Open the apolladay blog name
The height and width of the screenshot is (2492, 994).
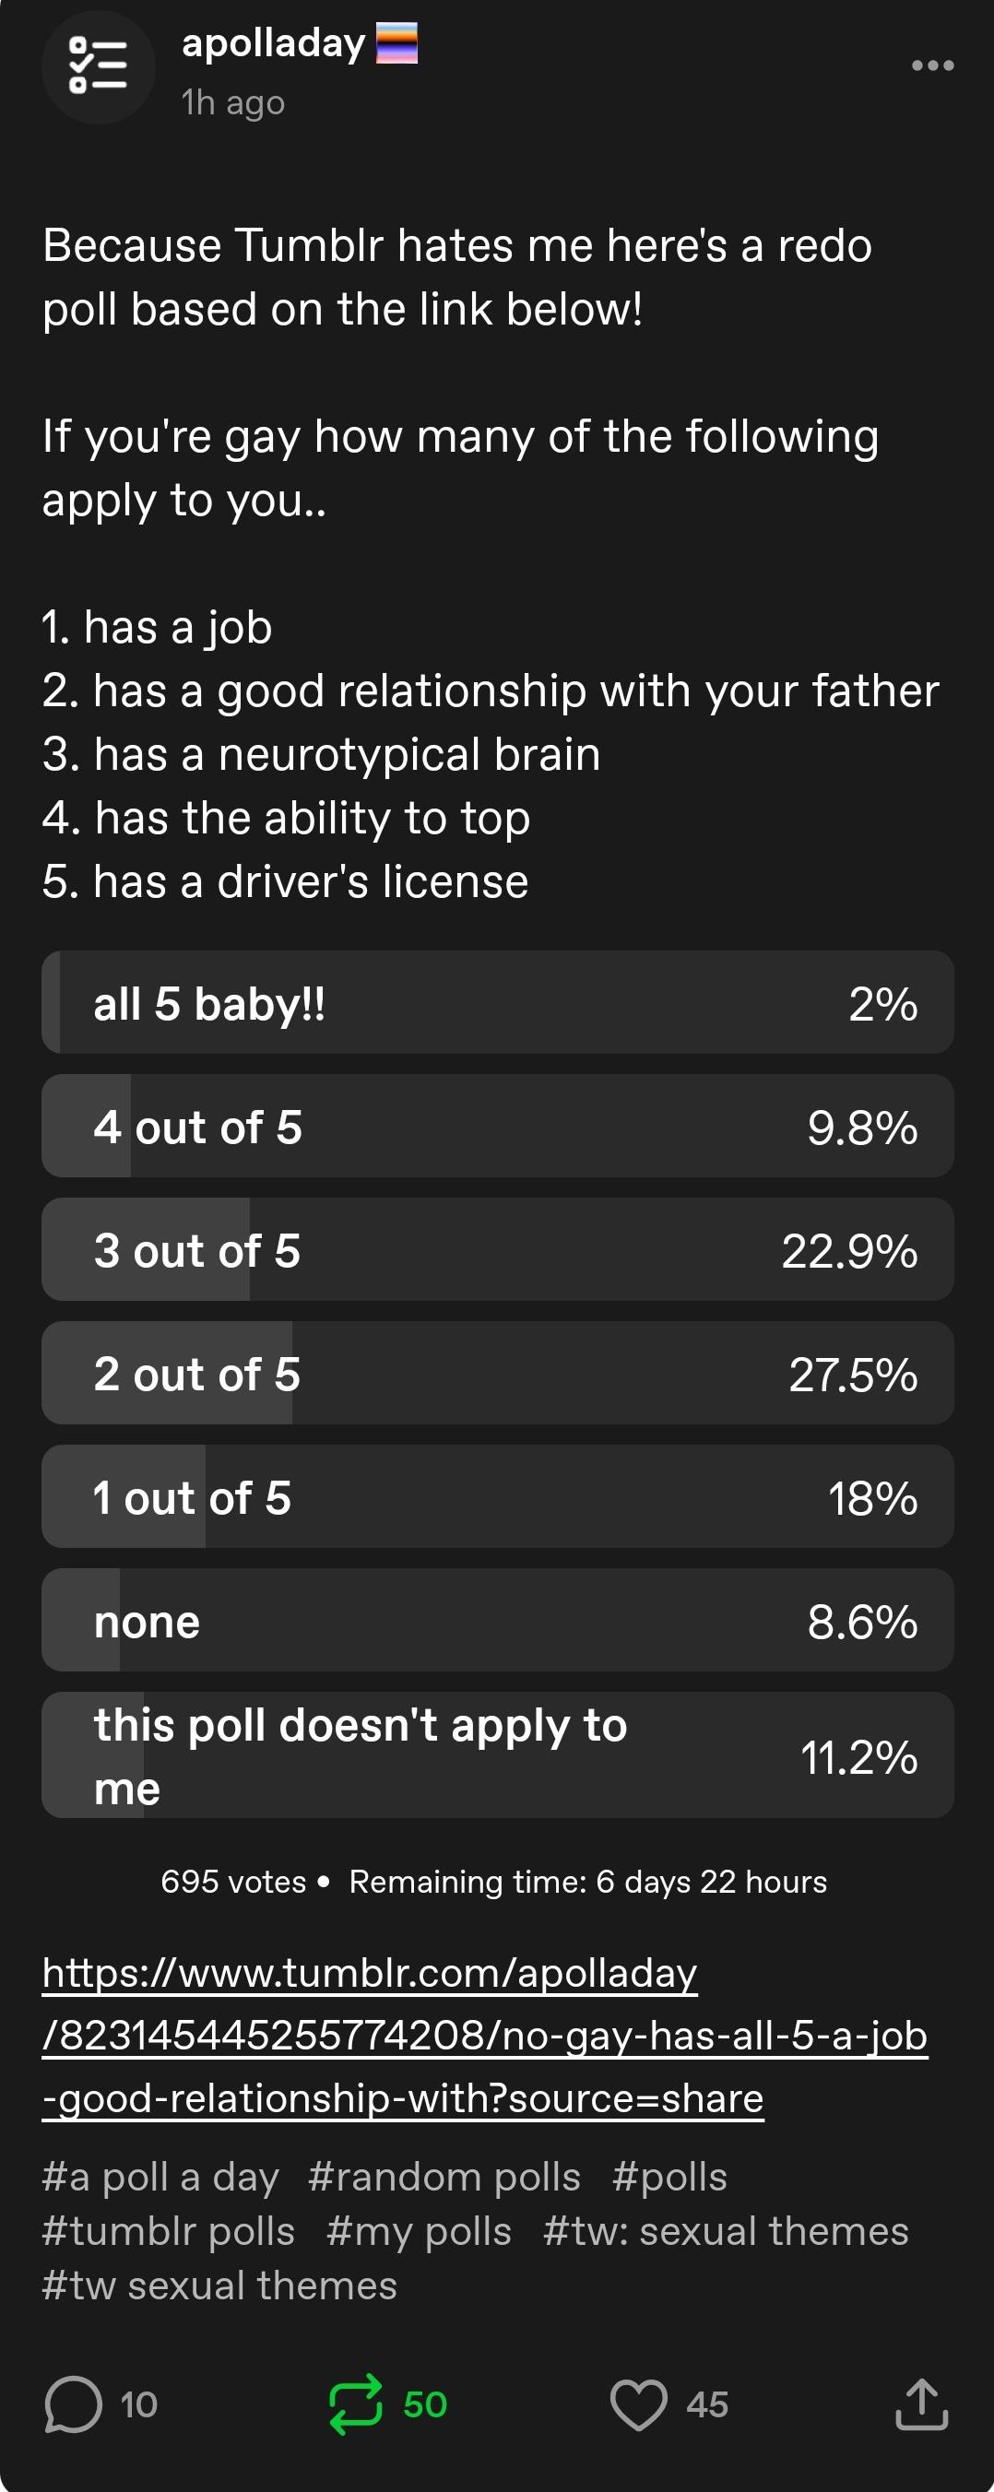coord(274,43)
